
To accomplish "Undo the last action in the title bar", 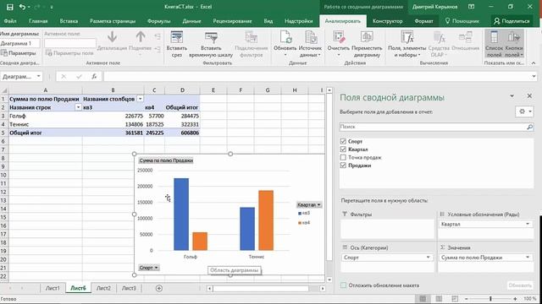I will coord(23,7).
